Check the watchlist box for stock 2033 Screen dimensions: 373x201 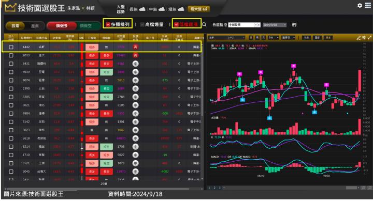click(11, 55)
